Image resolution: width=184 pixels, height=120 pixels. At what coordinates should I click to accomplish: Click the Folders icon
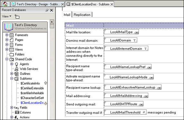12,54
